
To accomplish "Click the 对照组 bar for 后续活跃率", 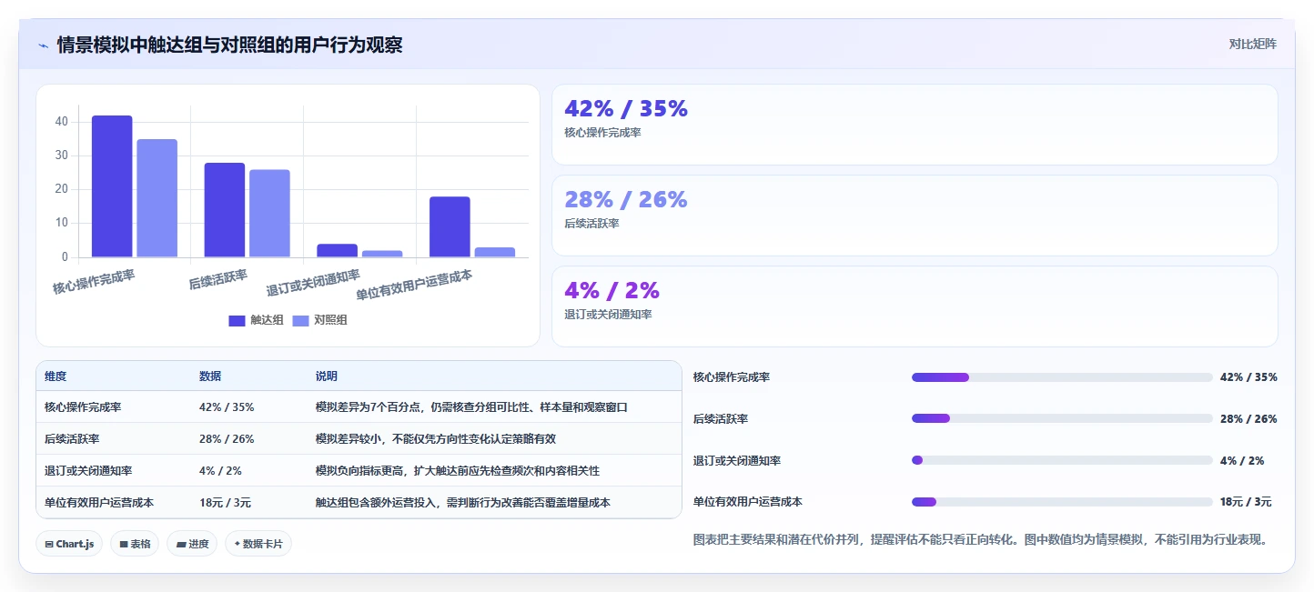I will coord(269,214).
